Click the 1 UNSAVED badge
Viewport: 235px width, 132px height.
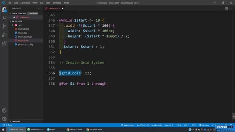click(32, 14)
